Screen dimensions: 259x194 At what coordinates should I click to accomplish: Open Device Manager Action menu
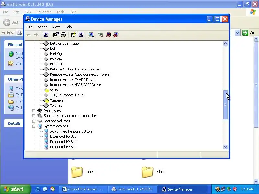pos(42,27)
